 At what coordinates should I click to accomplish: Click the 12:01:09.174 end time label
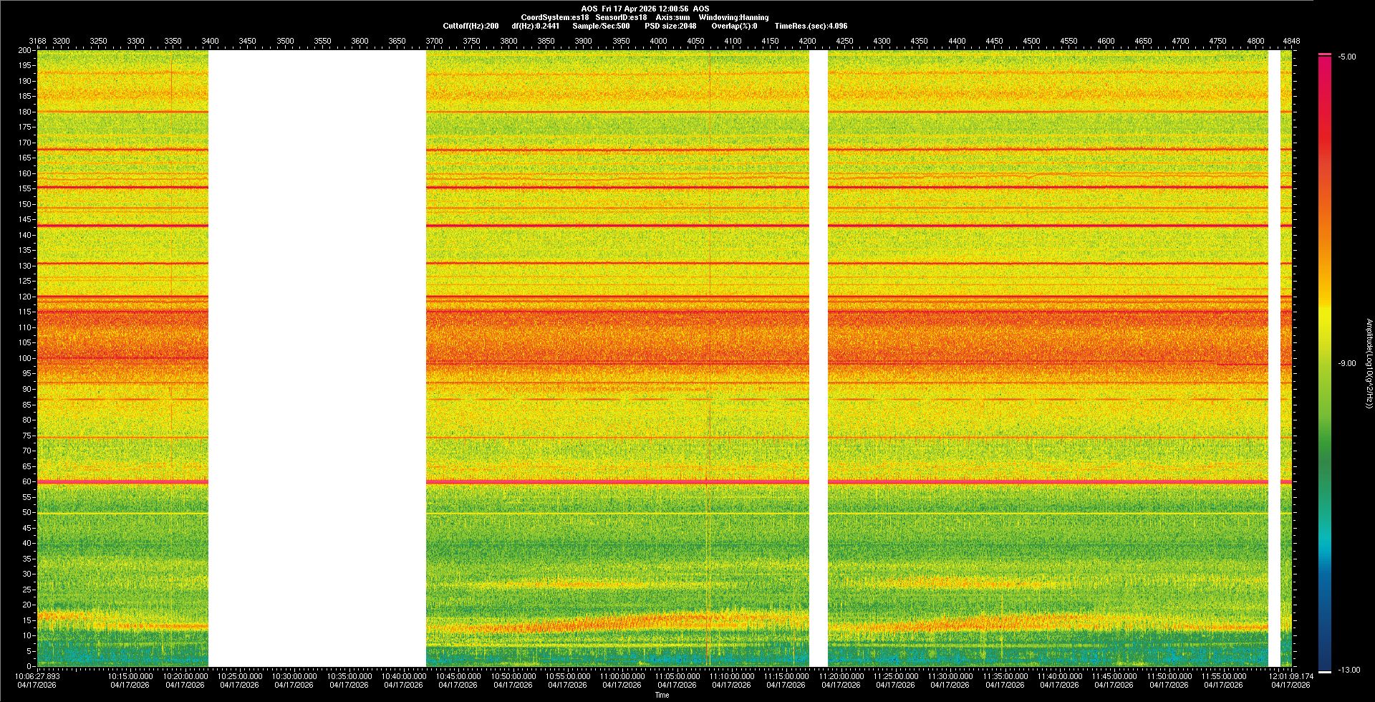1290,676
